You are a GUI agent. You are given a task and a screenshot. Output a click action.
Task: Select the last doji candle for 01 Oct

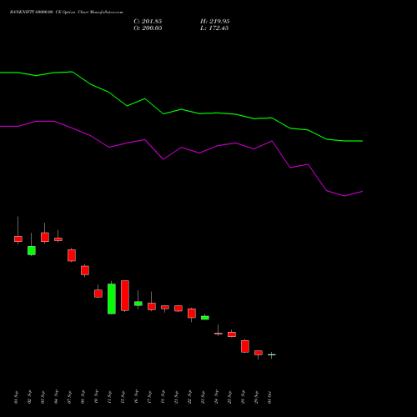(x=272, y=354)
